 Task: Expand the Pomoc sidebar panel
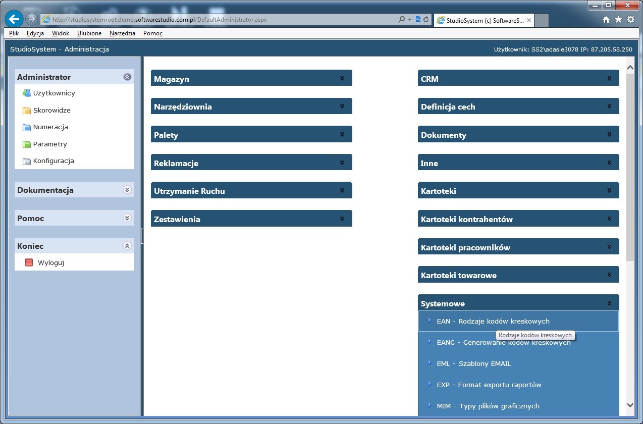127,218
